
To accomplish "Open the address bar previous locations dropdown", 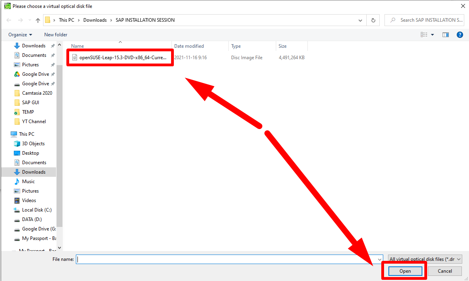I will point(360,20).
